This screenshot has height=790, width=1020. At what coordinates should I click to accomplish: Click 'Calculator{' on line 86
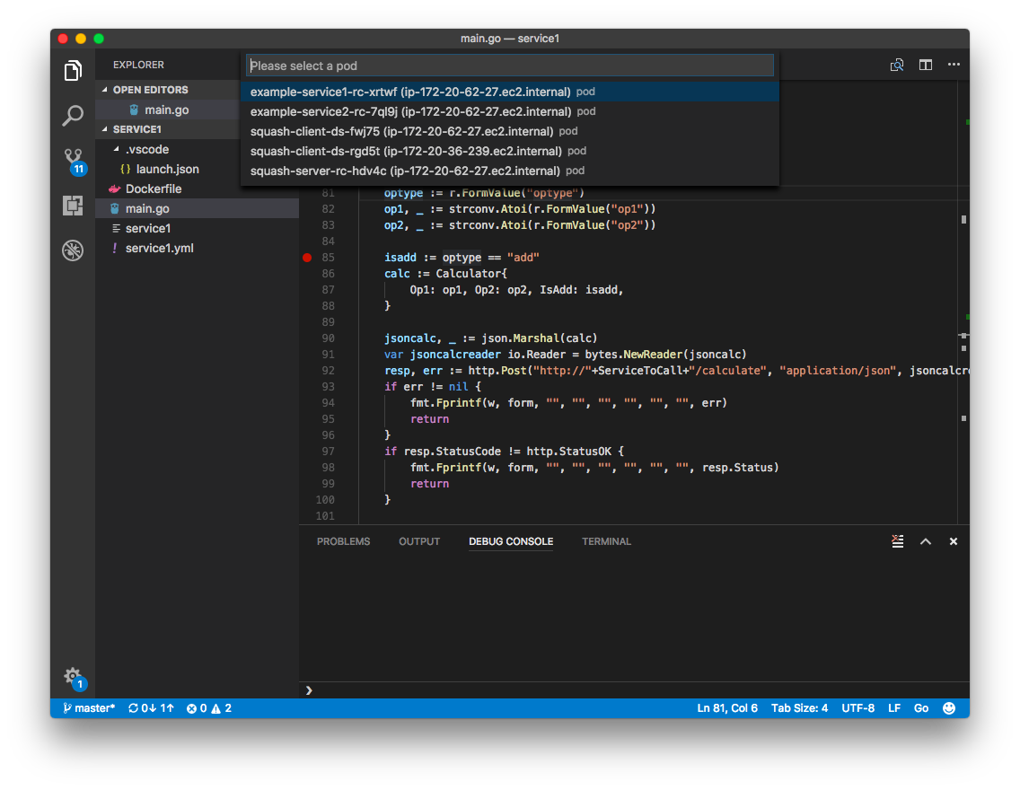[x=471, y=274]
